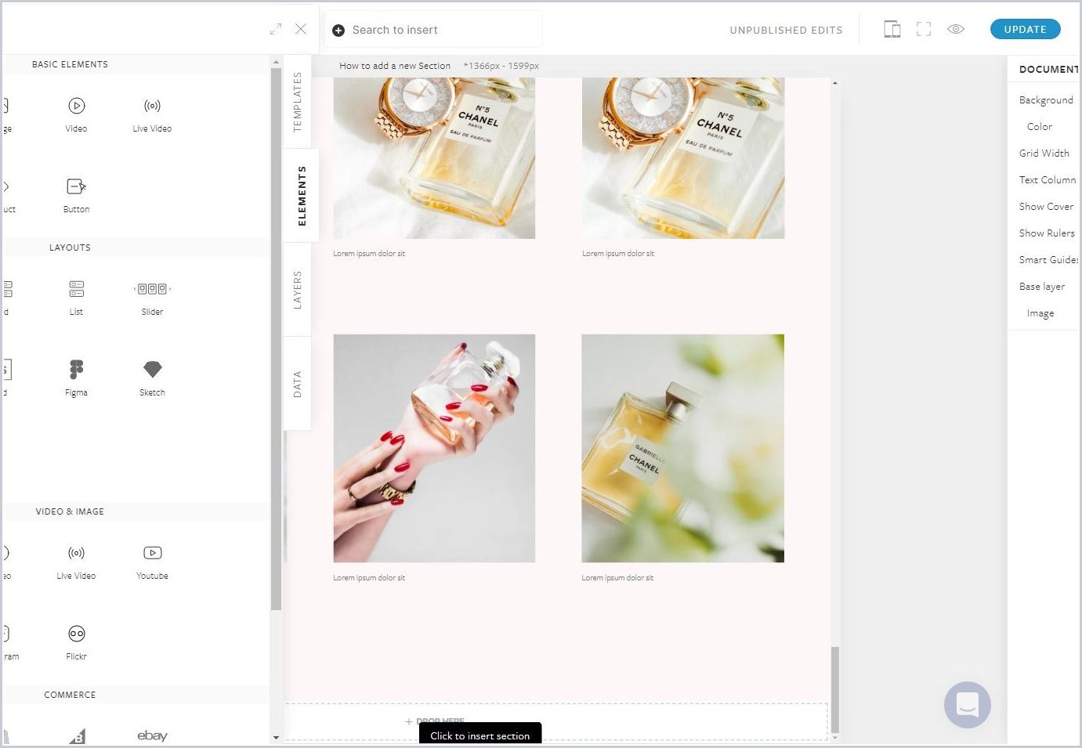
Task: Click the canvas vertical scrollbar thumb
Action: tap(835, 689)
